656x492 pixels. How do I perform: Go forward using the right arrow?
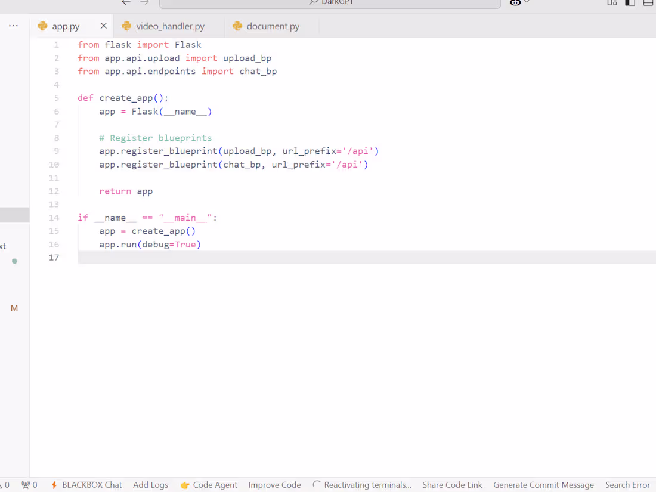pyautogui.click(x=144, y=2)
